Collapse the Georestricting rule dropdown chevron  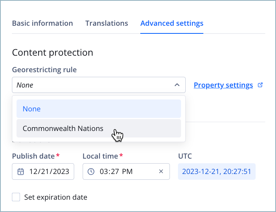[x=177, y=85]
